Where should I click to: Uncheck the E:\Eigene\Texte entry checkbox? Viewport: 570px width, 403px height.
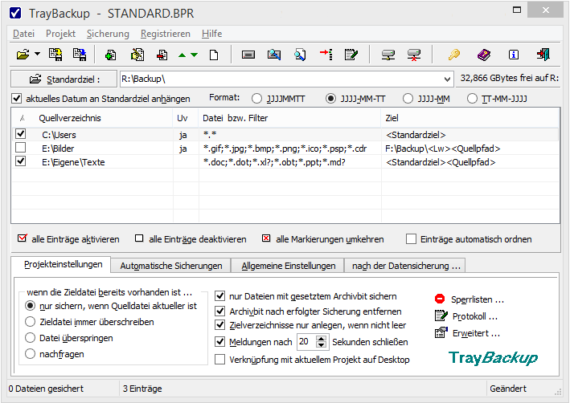click(x=21, y=161)
